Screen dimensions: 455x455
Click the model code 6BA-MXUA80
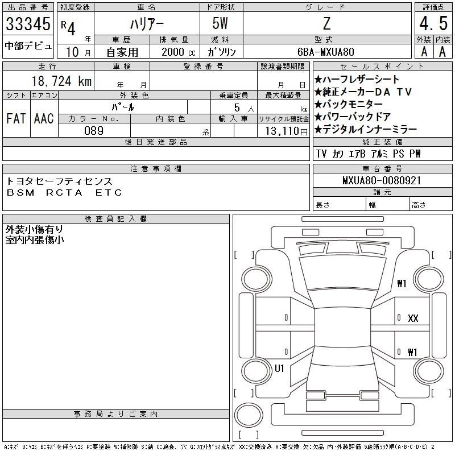327,51
